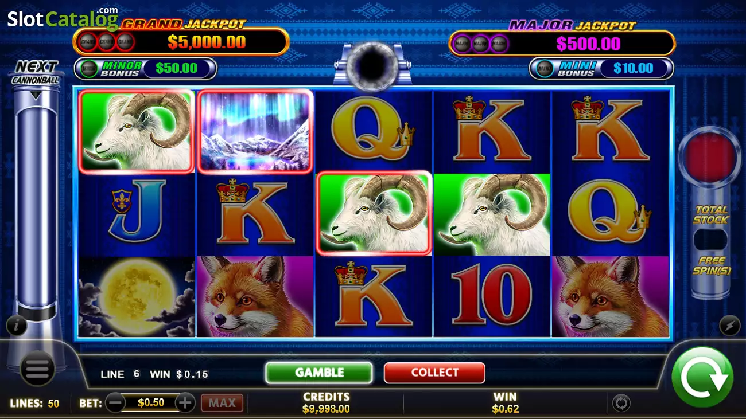
Task: Click the blue J symbol
Action: [137, 215]
